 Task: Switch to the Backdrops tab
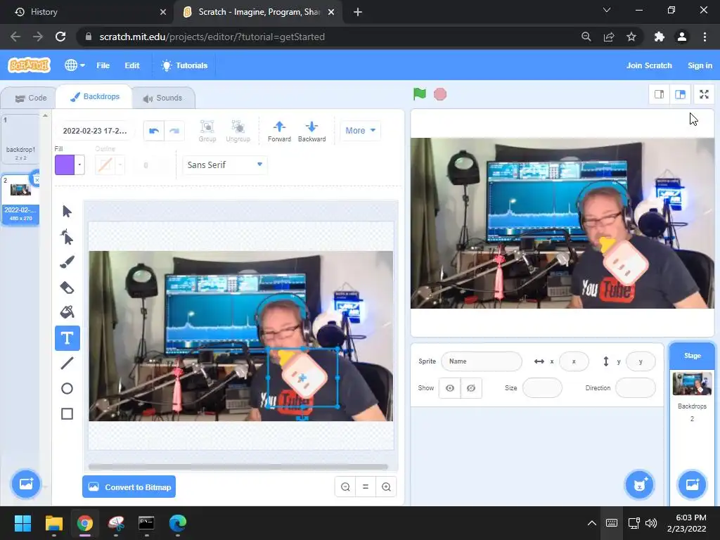[x=94, y=96]
